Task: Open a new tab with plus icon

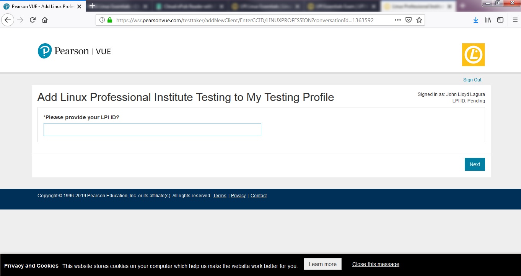Action: pos(92,6)
